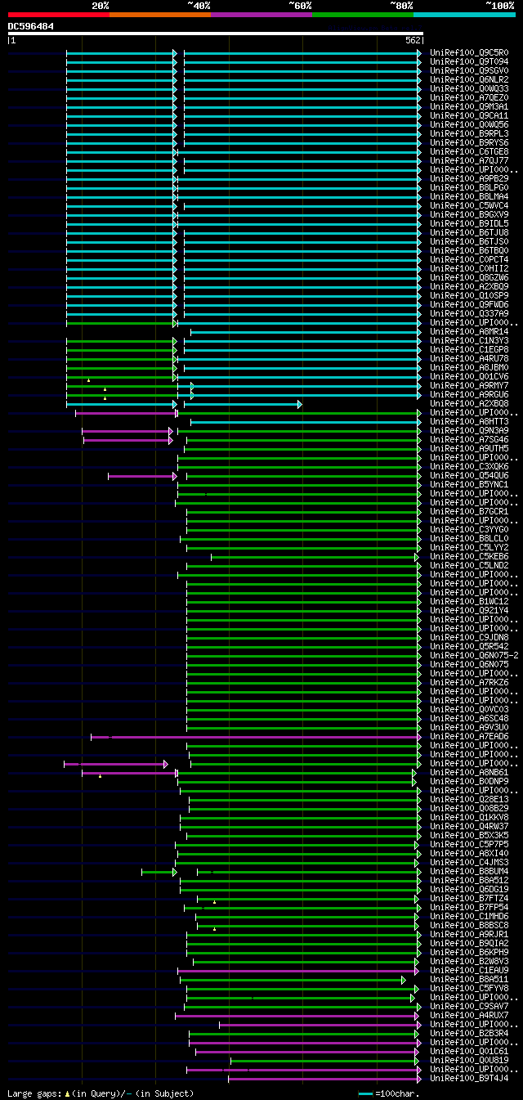Select hit UniRef100_Q01CV6

click(469, 376)
